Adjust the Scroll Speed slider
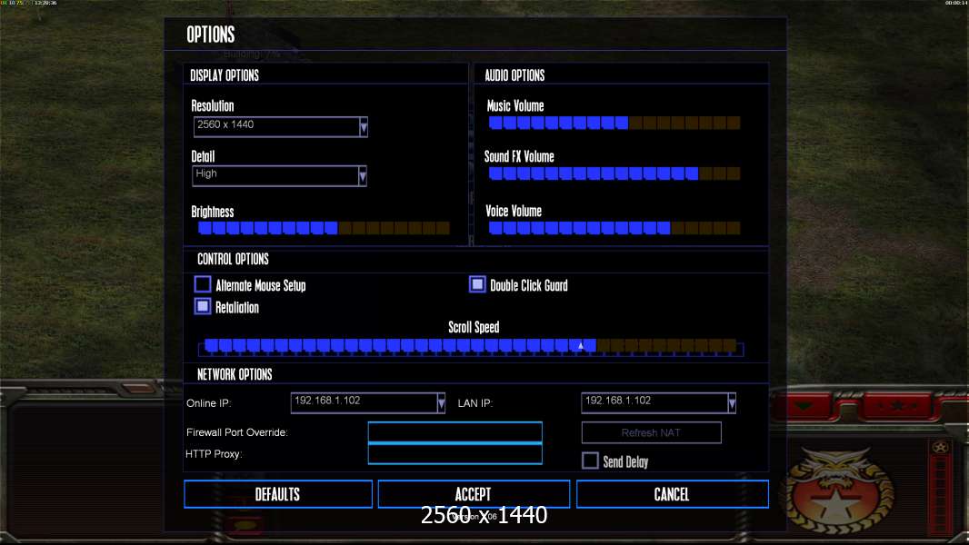The width and height of the screenshot is (969, 545). pyautogui.click(x=471, y=346)
